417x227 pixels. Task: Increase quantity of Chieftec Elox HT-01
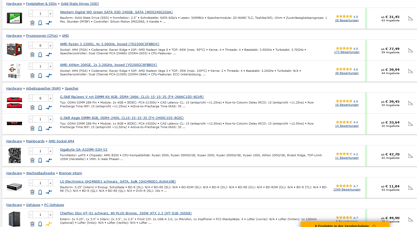click(x=50, y=215)
